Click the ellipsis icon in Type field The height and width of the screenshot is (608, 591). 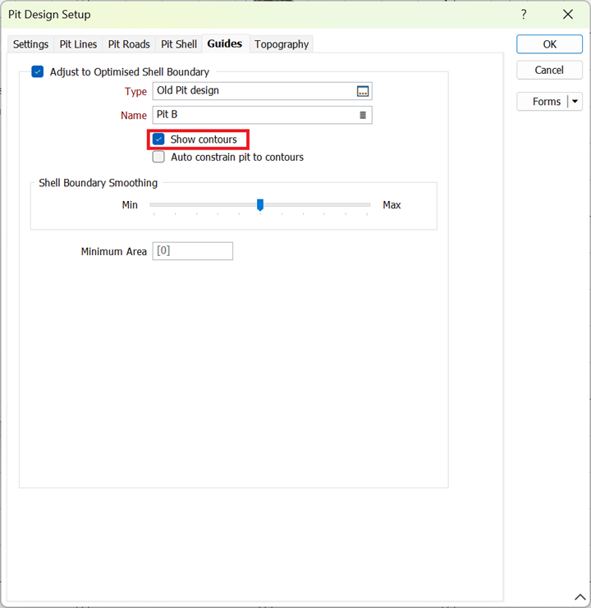tap(363, 91)
